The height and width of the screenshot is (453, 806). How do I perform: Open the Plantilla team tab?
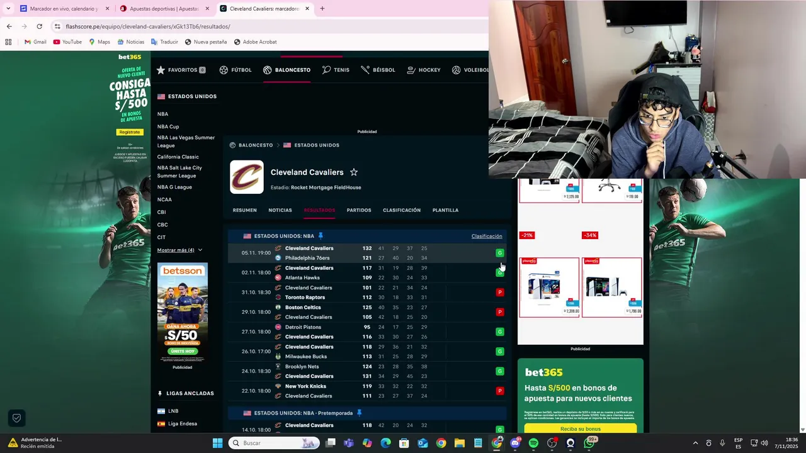445,210
